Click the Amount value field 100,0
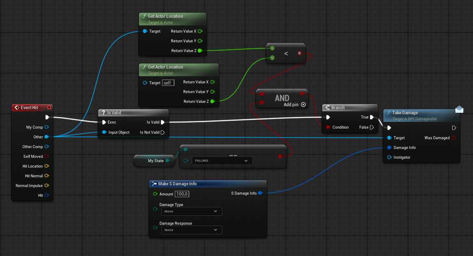Image resolution: width=473 pixels, height=256 pixels. (182, 194)
